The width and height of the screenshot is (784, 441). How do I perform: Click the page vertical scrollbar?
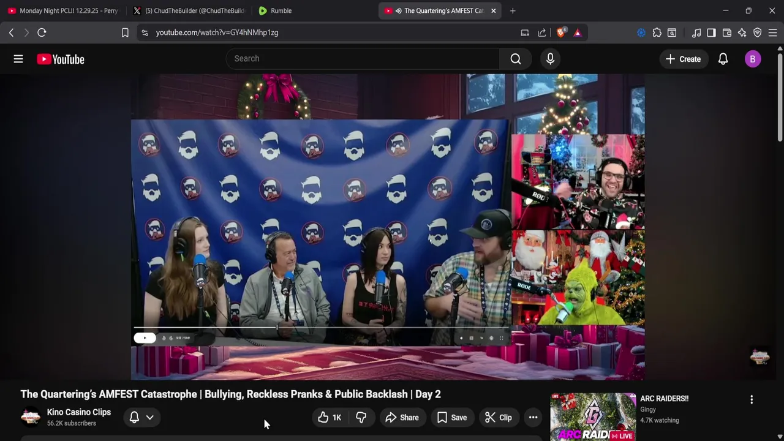pyautogui.click(x=779, y=98)
